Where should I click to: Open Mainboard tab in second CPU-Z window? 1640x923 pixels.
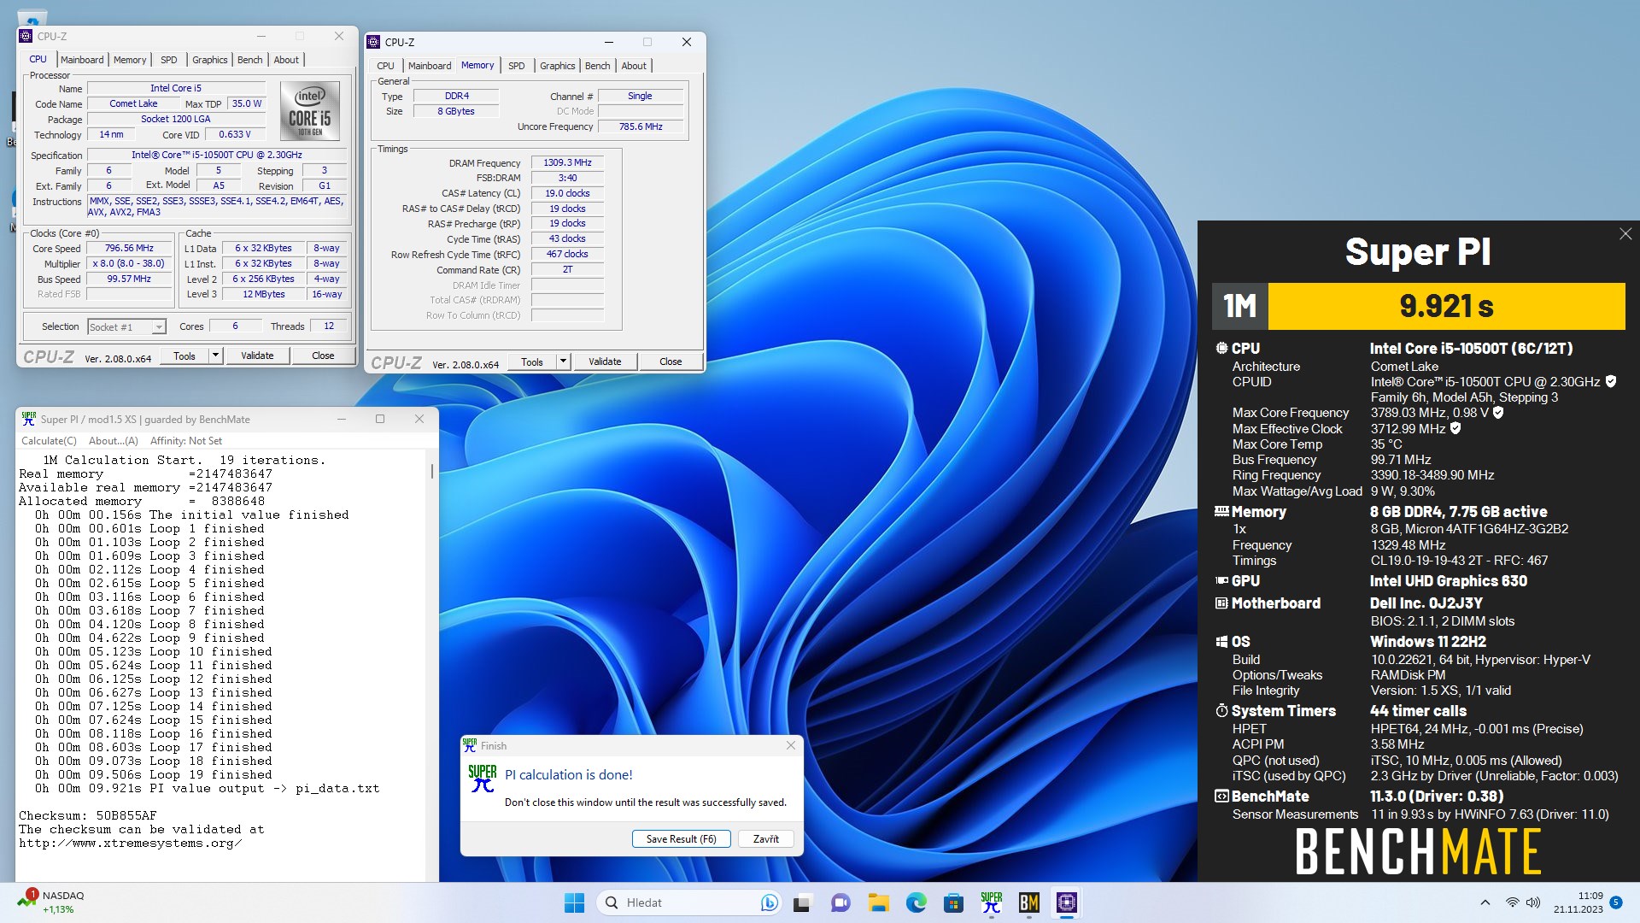pos(430,66)
